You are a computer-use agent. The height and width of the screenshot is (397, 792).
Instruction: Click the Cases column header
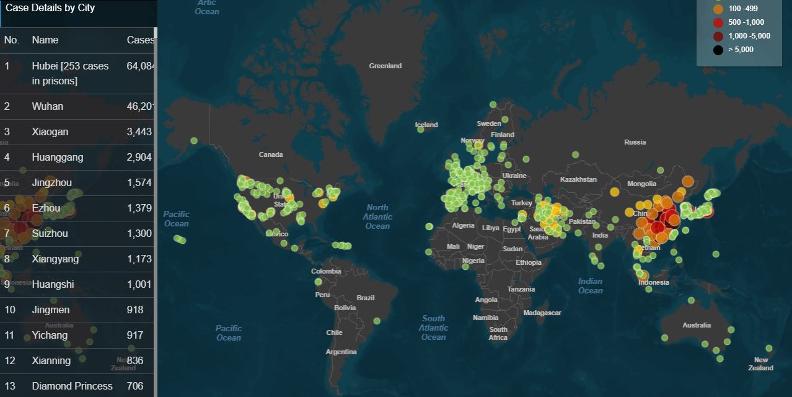[139, 40]
